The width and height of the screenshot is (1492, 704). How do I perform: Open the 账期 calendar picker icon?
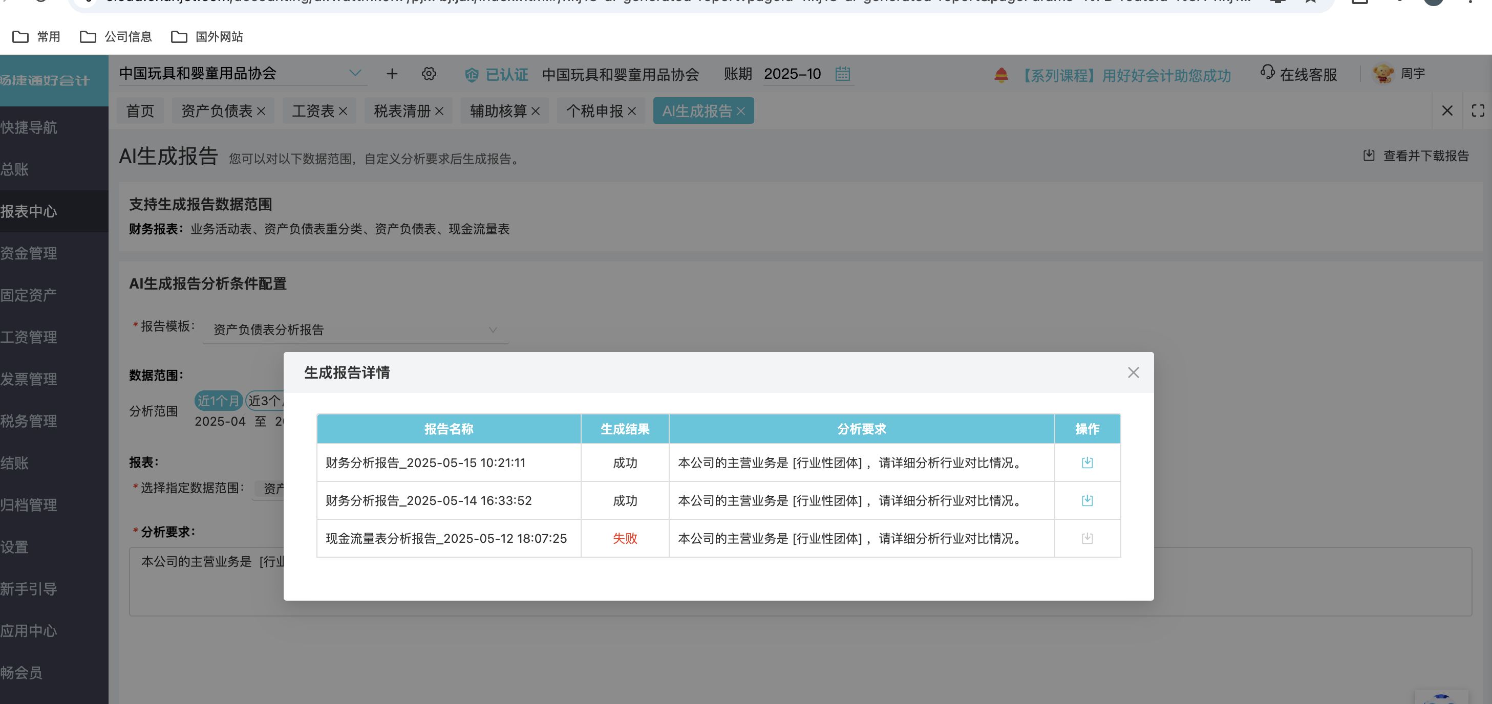click(x=842, y=74)
